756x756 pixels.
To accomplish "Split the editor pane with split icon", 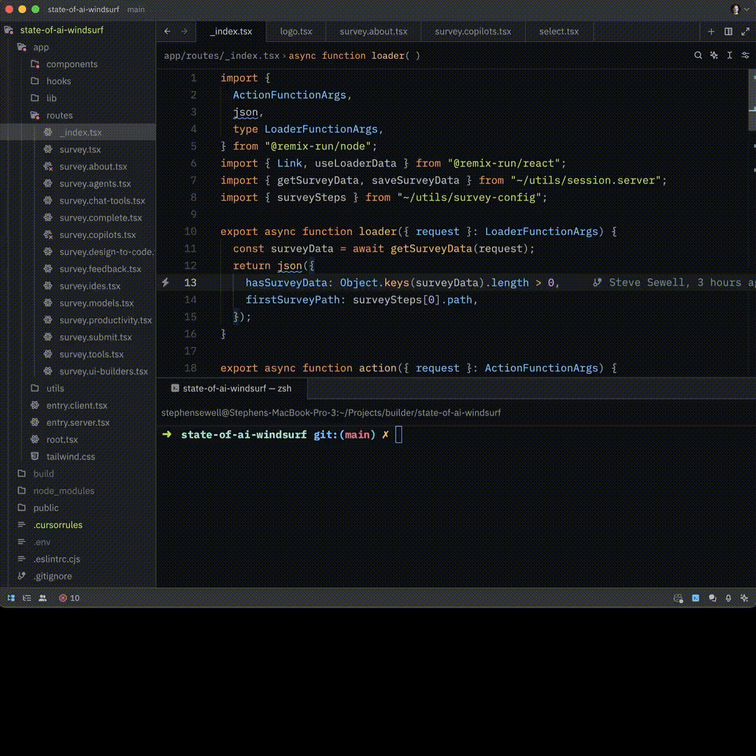I will (728, 31).
